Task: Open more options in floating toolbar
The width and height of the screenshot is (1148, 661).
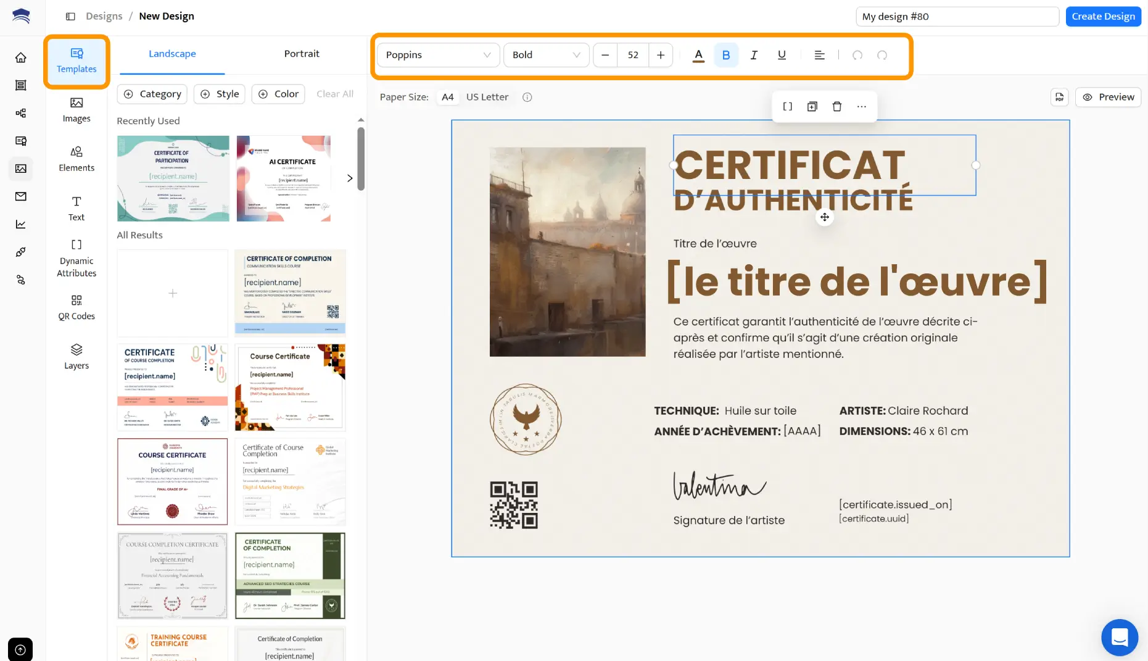Action: click(862, 107)
